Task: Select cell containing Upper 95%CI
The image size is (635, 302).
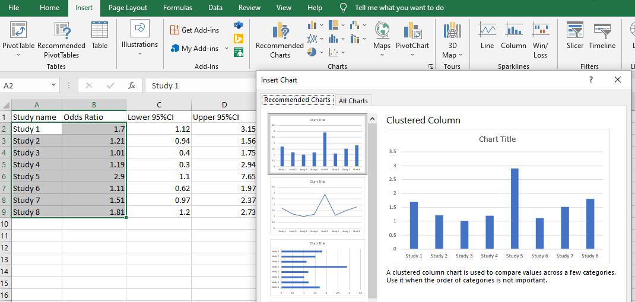Action: coord(224,117)
